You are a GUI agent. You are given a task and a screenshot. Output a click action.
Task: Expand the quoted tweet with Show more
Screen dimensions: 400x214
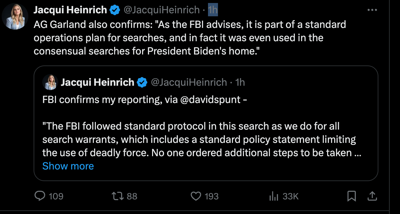68,166
